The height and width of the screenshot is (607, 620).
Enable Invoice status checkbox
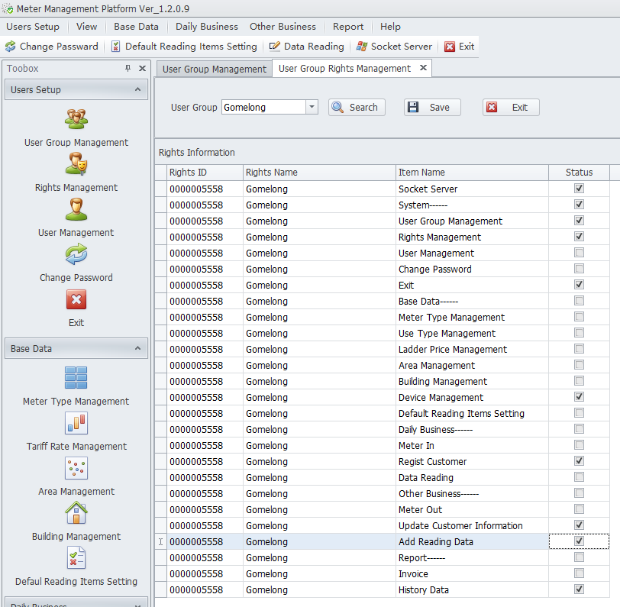coord(579,573)
